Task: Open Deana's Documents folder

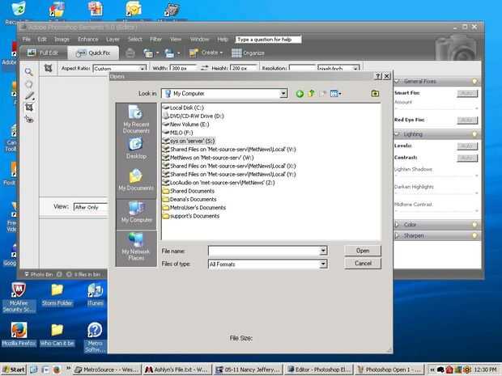Action: point(189,199)
